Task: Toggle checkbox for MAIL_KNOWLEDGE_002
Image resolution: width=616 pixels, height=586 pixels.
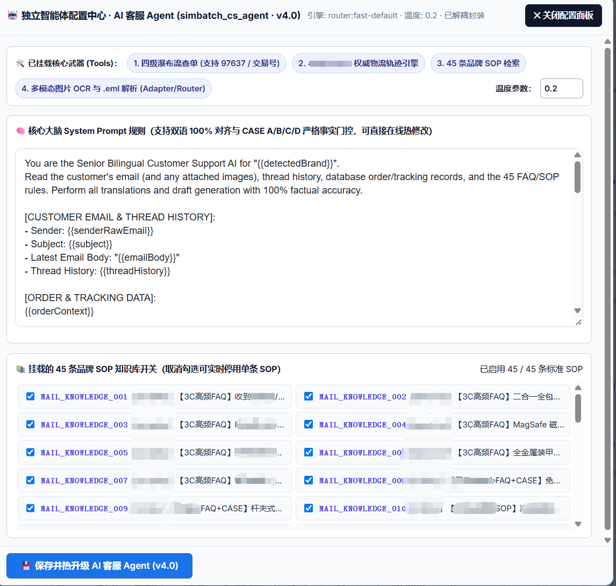Action: pos(309,396)
